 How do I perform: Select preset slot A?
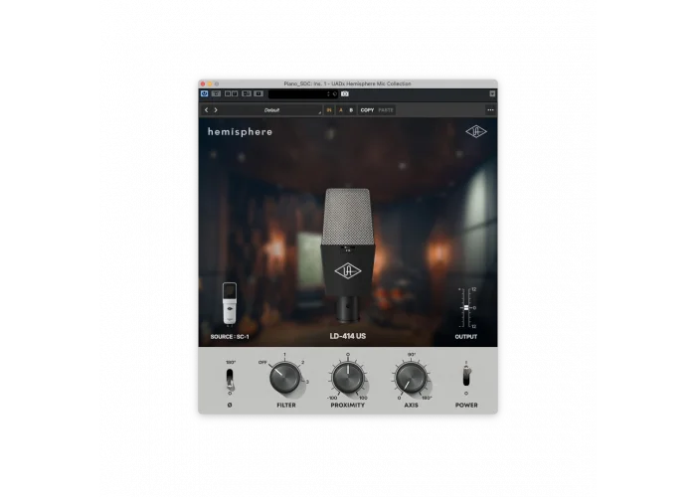tap(341, 110)
